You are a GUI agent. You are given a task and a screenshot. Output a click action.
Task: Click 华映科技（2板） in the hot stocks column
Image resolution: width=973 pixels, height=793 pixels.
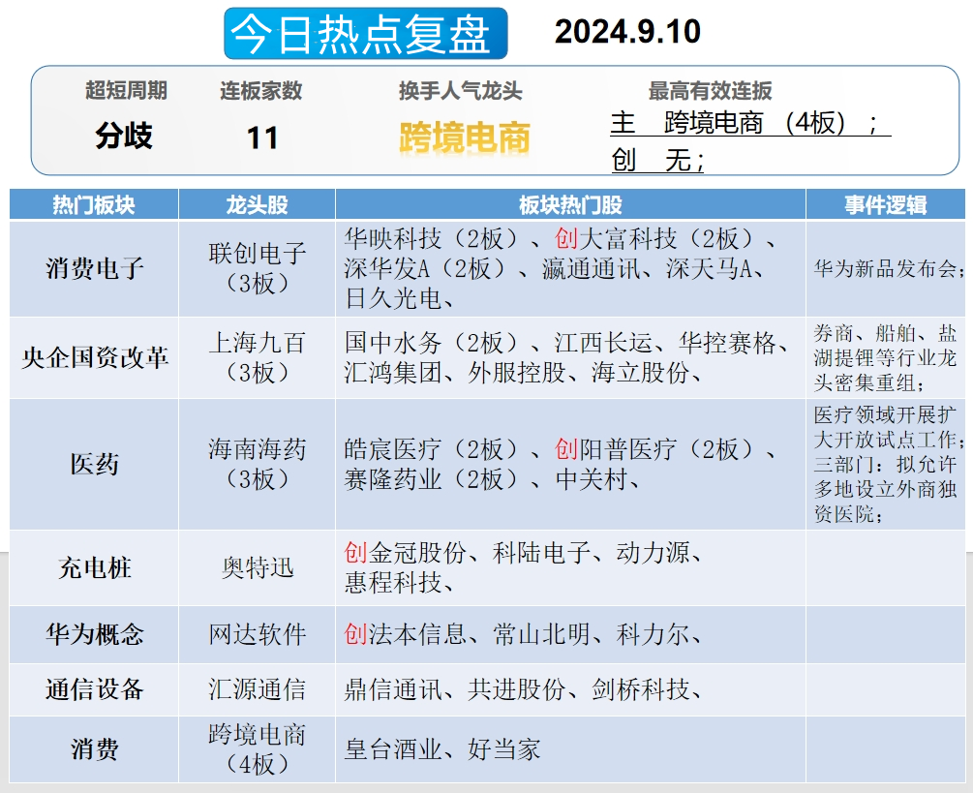pos(431,238)
